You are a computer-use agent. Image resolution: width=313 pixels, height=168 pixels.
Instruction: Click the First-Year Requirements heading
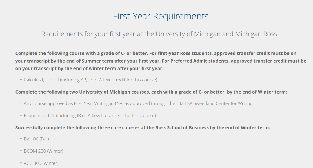(x=161, y=16)
